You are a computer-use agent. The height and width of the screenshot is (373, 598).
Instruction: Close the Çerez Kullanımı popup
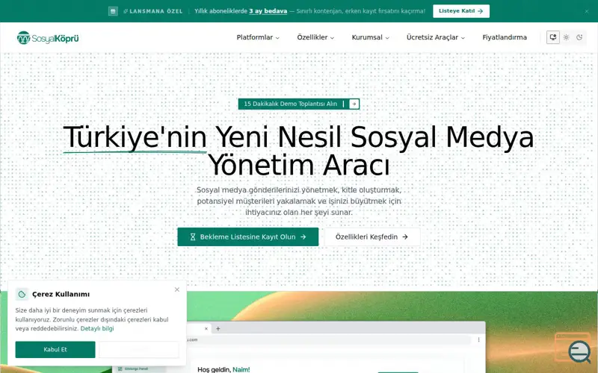177,289
